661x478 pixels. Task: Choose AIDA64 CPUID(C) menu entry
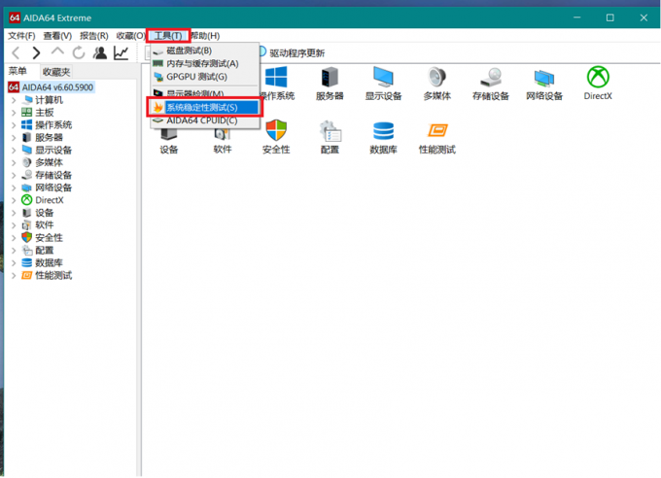(x=205, y=120)
